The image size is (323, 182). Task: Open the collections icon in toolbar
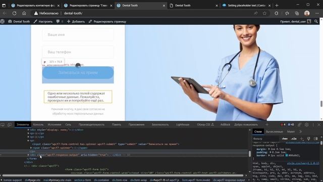pyautogui.click(x=297, y=13)
